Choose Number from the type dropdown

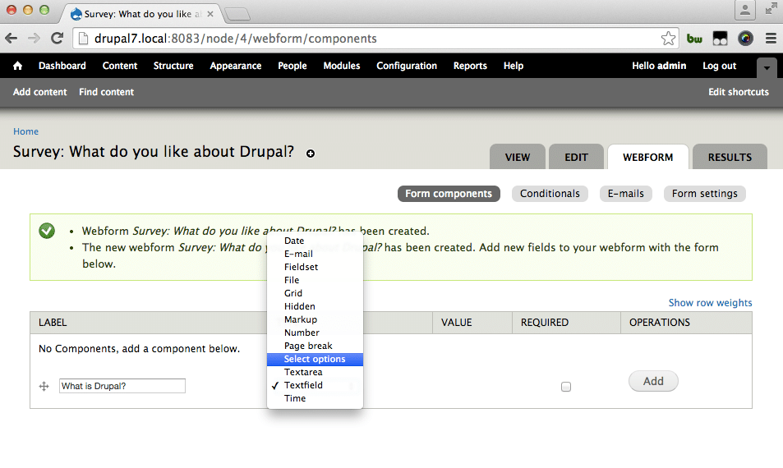tap(316, 333)
